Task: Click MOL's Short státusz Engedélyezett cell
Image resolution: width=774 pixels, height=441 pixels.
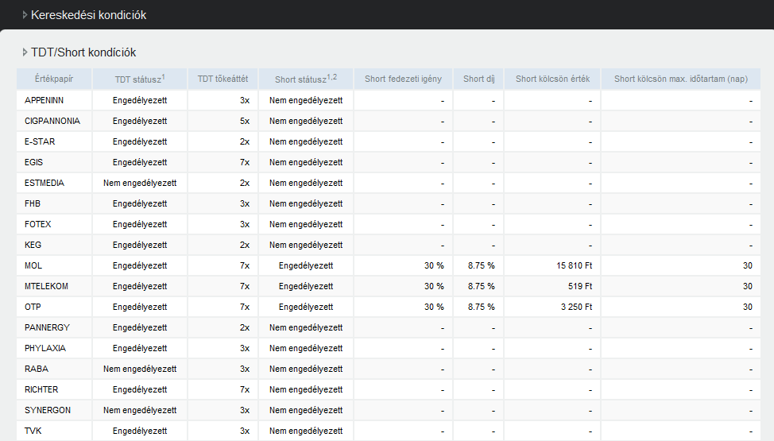Action: (x=306, y=265)
